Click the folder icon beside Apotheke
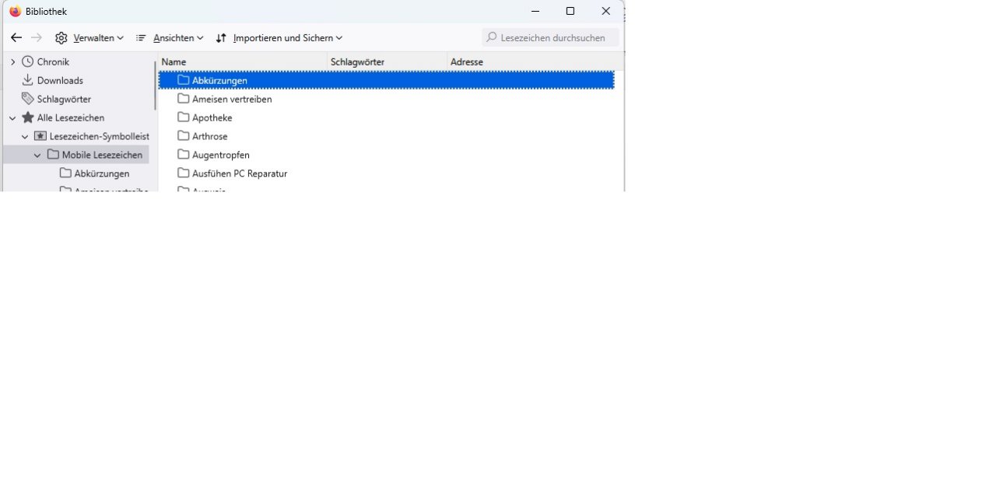 184,117
